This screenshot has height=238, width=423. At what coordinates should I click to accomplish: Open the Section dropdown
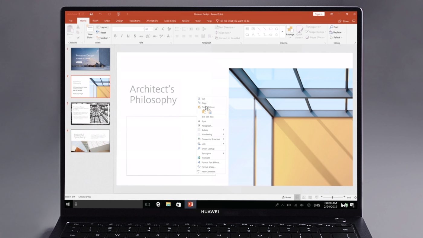[103, 38]
